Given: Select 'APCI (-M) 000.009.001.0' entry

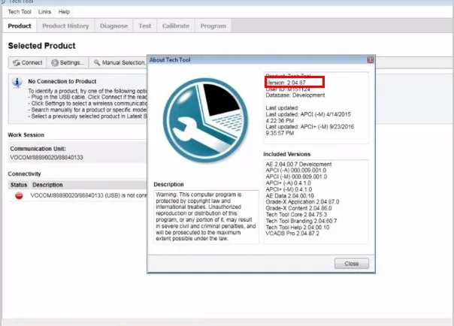Looking at the screenshot, I should [x=296, y=177].
